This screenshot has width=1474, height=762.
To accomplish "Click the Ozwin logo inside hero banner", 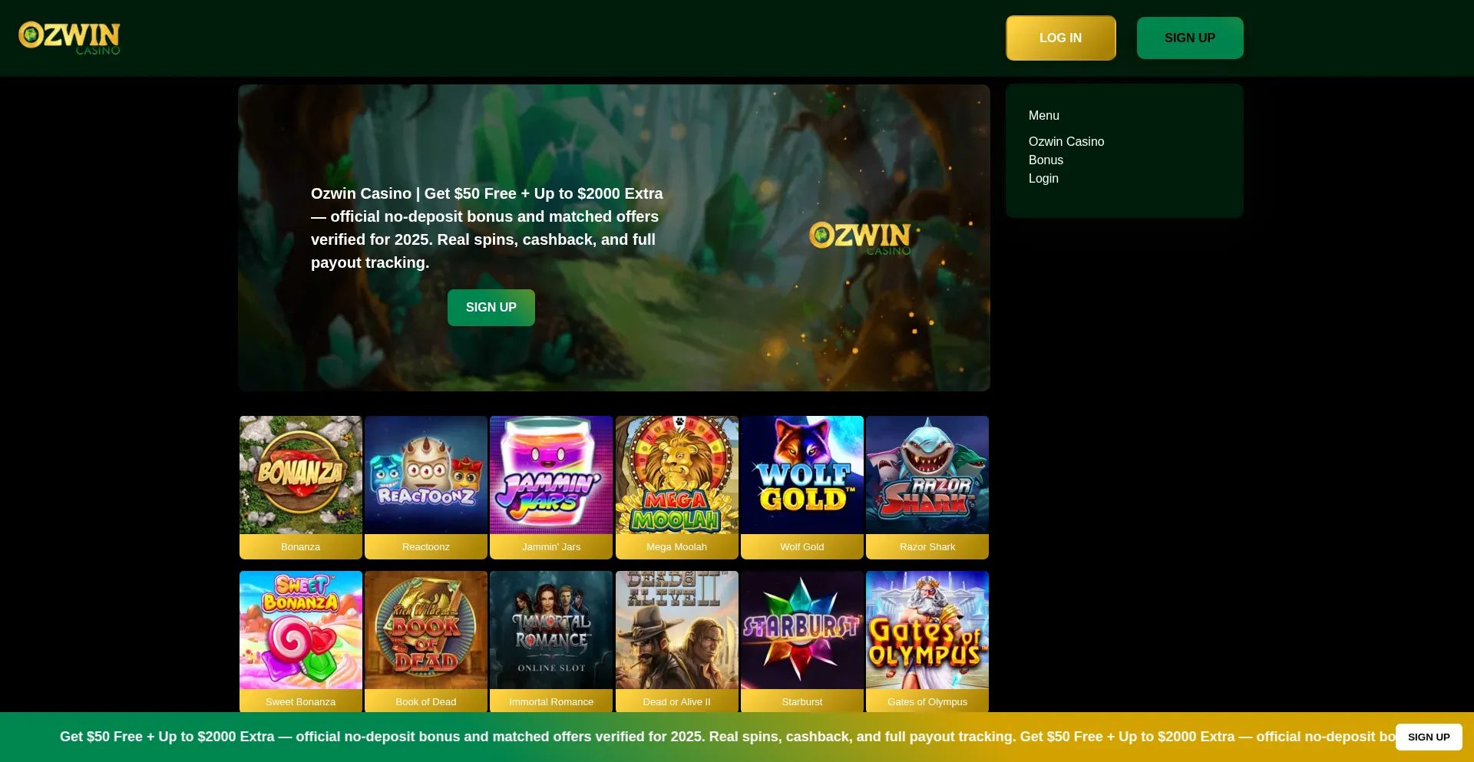I will pyautogui.click(x=861, y=238).
